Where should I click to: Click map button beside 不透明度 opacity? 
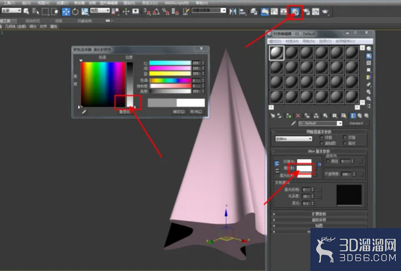(361, 174)
